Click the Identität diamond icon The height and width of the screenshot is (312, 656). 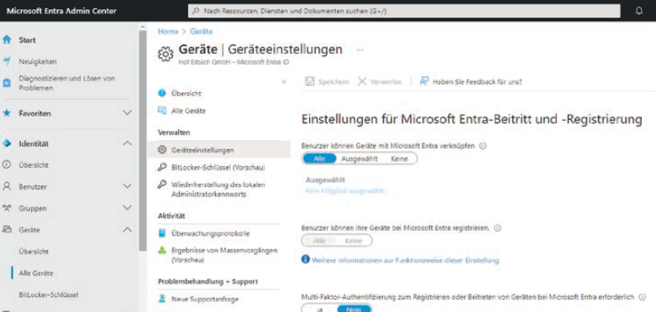coord(6,143)
